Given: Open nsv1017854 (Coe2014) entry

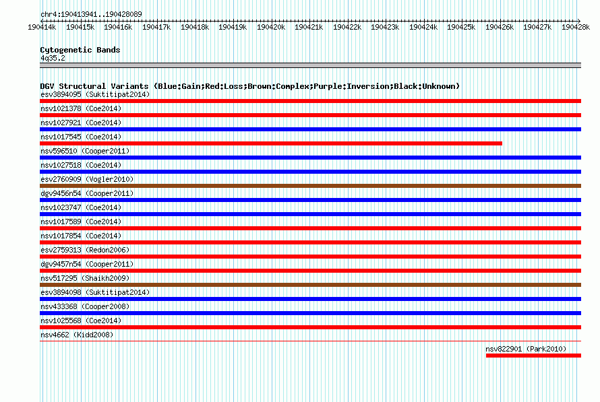Looking at the screenshot, I should [x=81, y=236].
